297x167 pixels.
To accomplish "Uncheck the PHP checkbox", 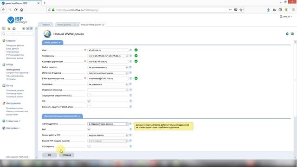I will click(89, 129).
